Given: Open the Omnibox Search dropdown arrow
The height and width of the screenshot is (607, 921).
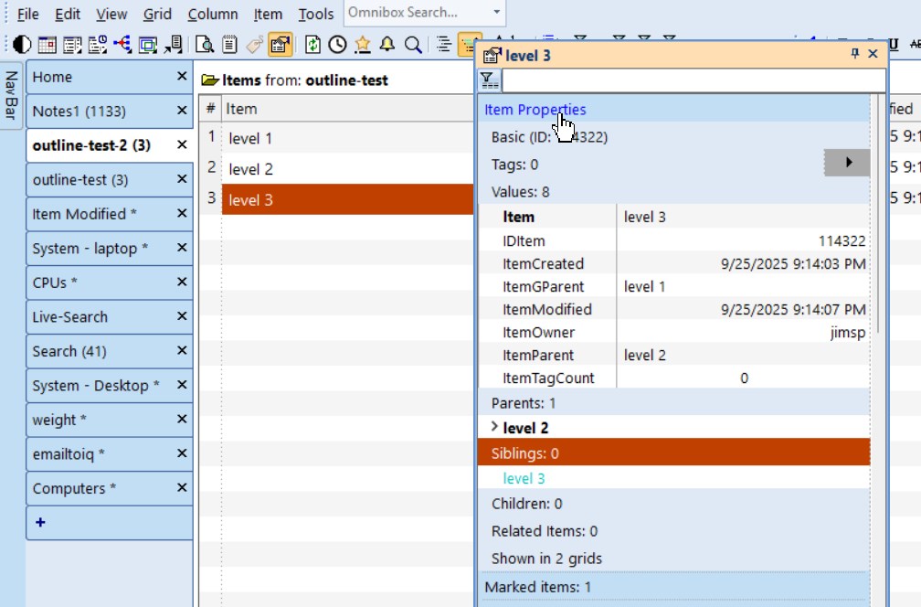Looking at the screenshot, I should tap(496, 13).
